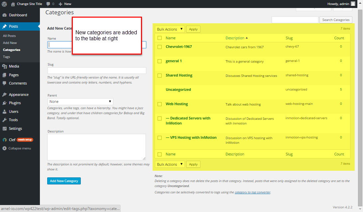
Task: Open Add New under Posts
Action: tap(10, 43)
